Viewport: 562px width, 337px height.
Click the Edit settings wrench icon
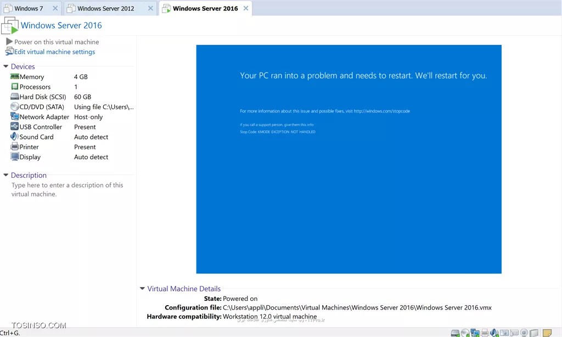9,51
